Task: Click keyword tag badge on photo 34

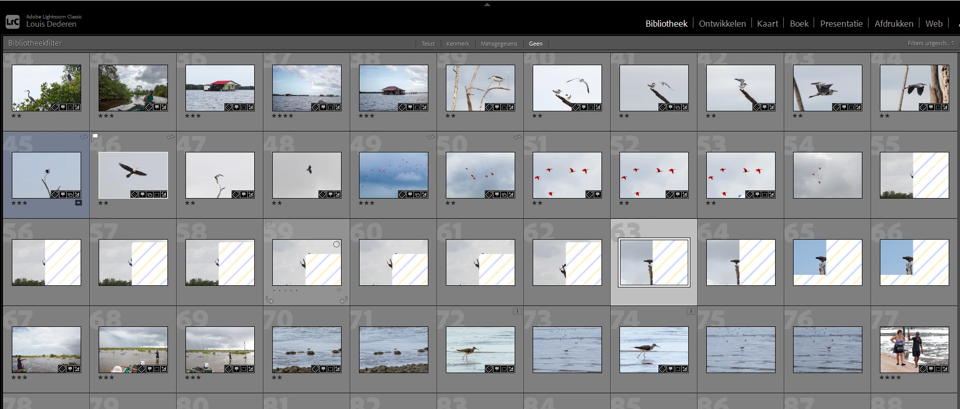Action: coord(55,107)
